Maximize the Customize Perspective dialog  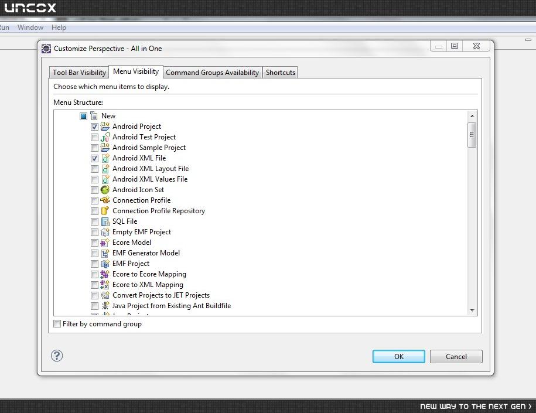[x=455, y=46]
